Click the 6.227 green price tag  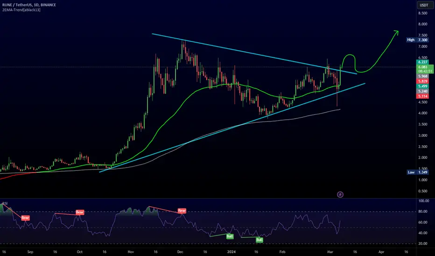(423, 62)
